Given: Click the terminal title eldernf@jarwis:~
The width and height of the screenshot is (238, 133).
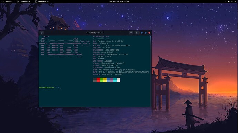Looking at the screenshot, I should click(x=95, y=33).
